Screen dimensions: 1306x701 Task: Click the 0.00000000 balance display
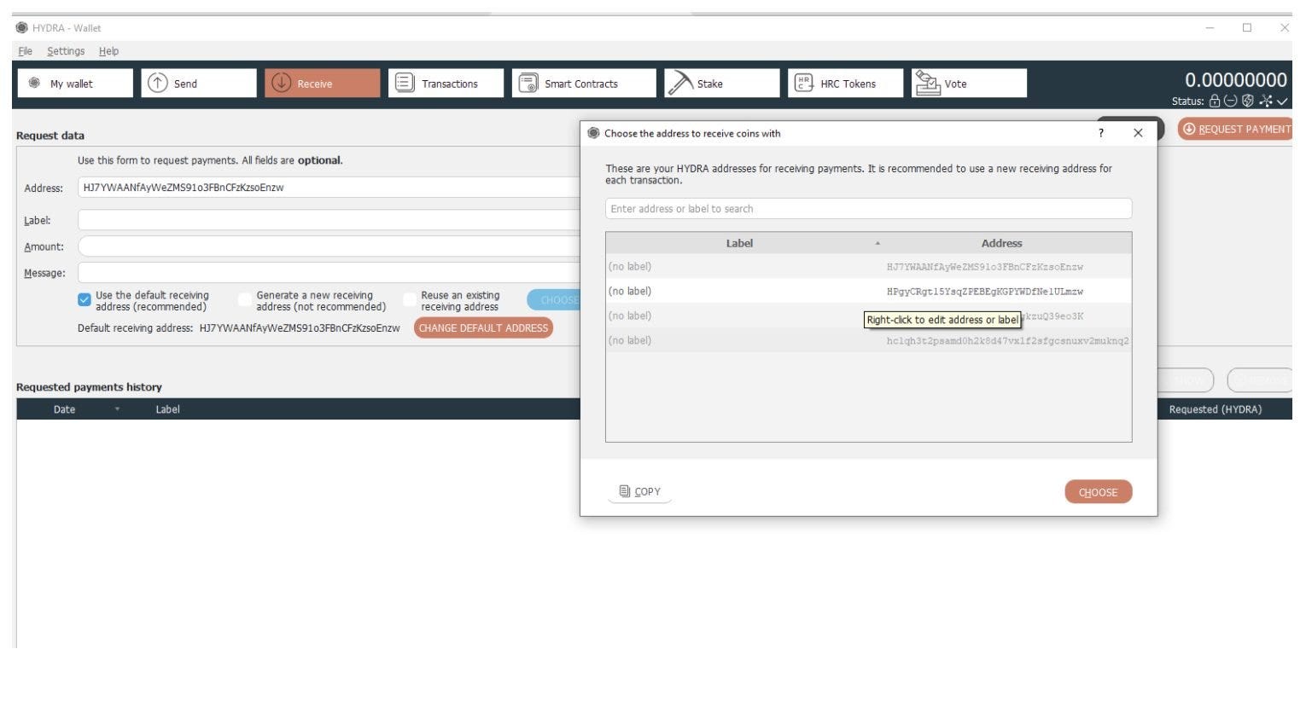[x=1235, y=80]
